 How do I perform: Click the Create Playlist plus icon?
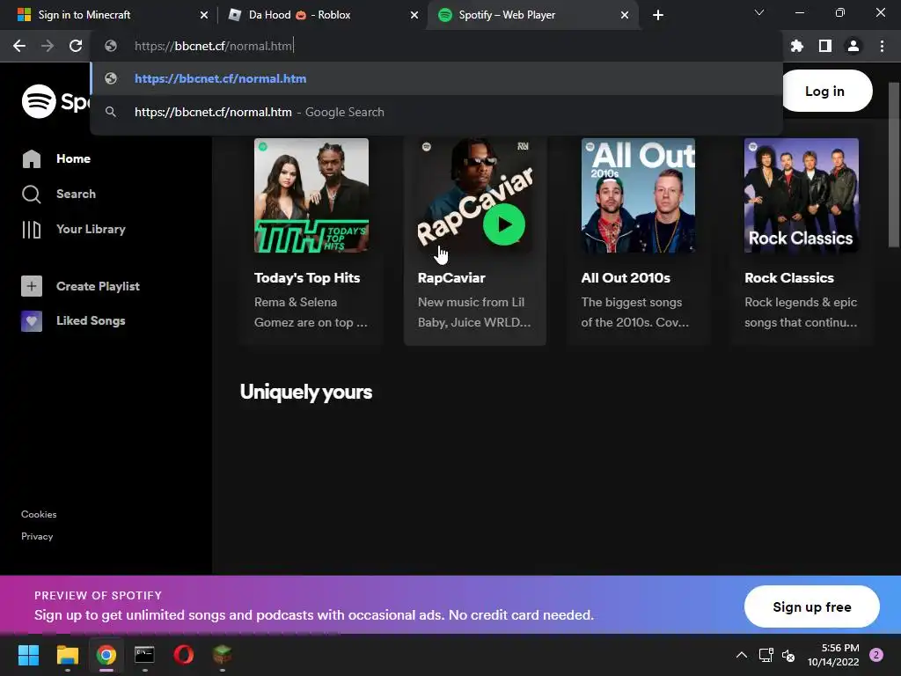click(x=32, y=286)
